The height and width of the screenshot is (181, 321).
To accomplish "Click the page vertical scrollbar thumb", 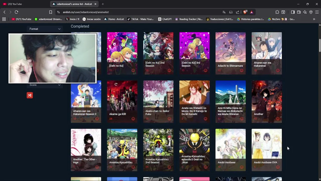I will (320, 45).
